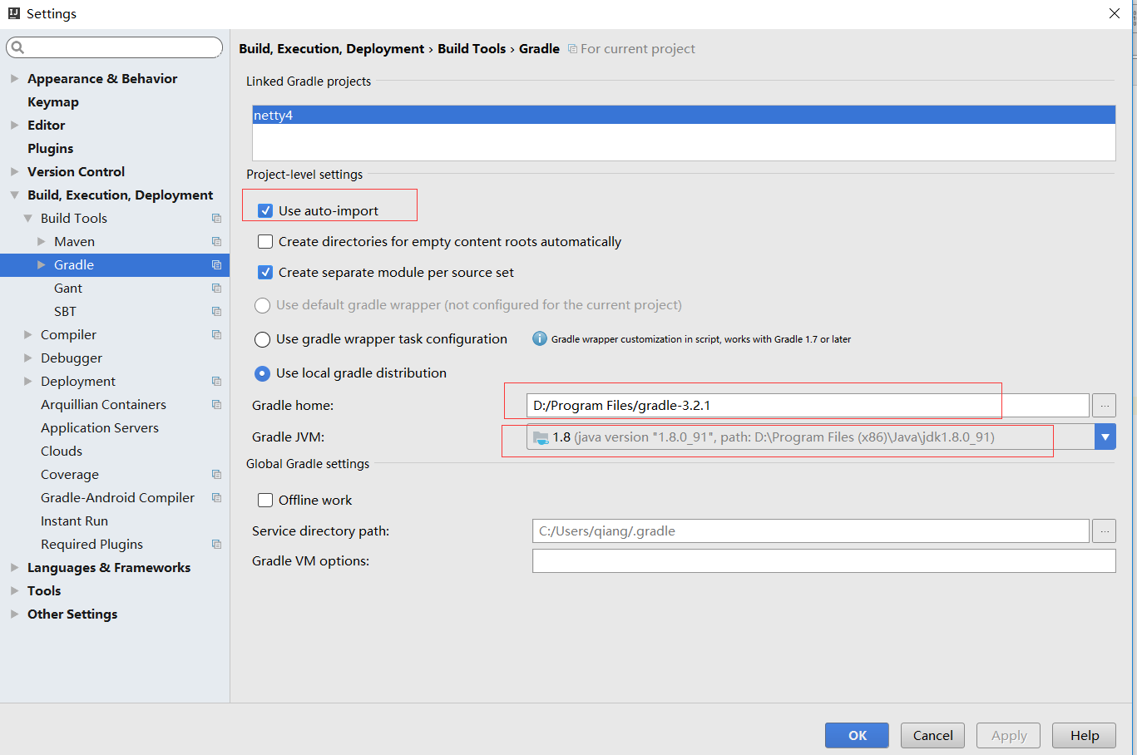1137x755 pixels.
Task: Click the Gradle VM options field
Action: point(823,561)
